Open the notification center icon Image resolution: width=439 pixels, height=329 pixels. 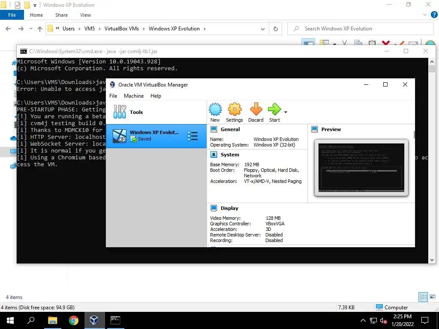(425, 320)
